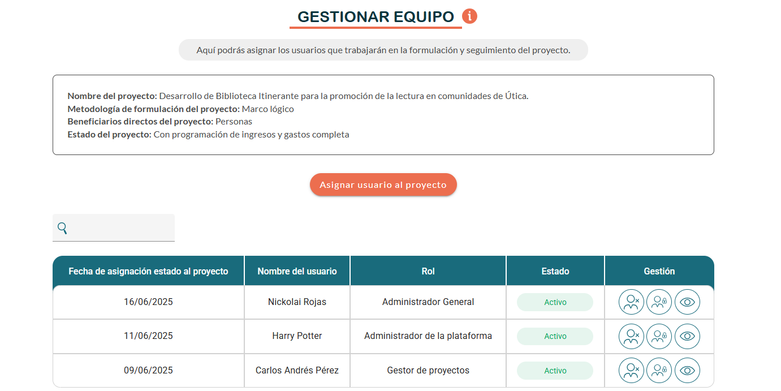This screenshot has width=781, height=391.
Task: Click the Rol column header
Action: [x=428, y=271]
